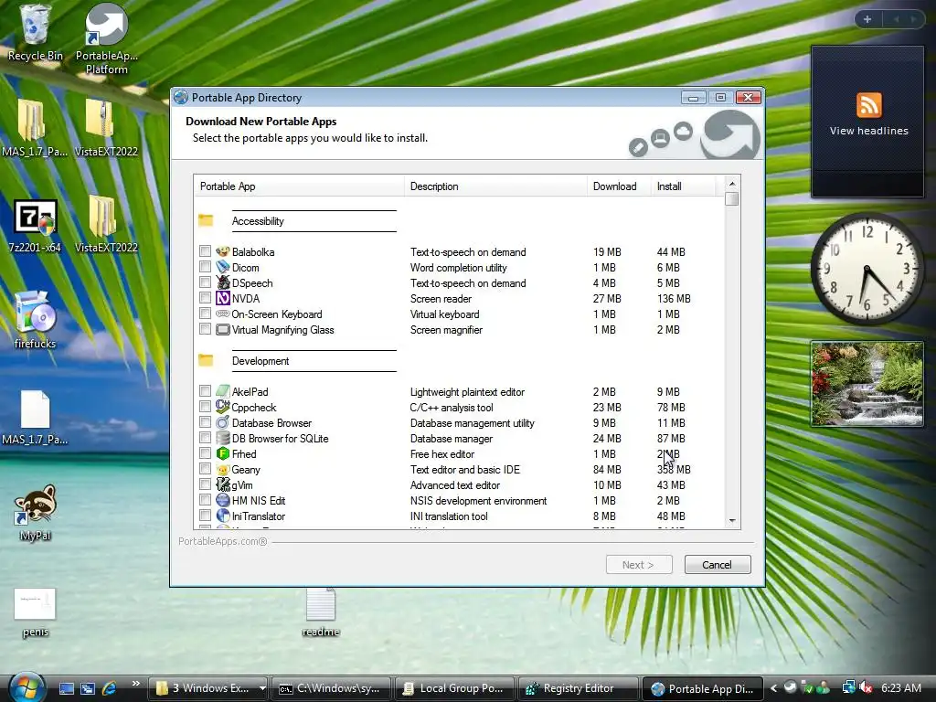Check the NVDA checkbox
The height and width of the screenshot is (702, 936).
(205, 298)
